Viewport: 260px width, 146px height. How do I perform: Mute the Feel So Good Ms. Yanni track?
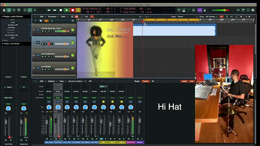pyautogui.click(x=43, y=31)
